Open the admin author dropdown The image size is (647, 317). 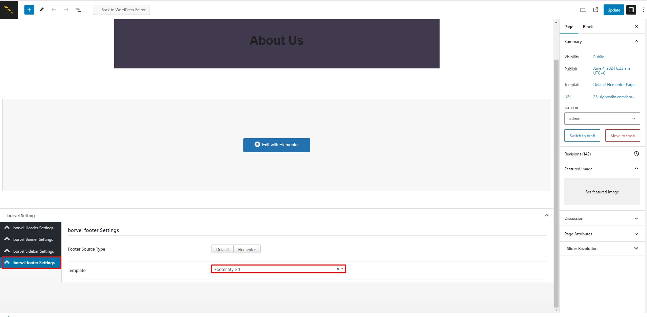tap(602, 119)
